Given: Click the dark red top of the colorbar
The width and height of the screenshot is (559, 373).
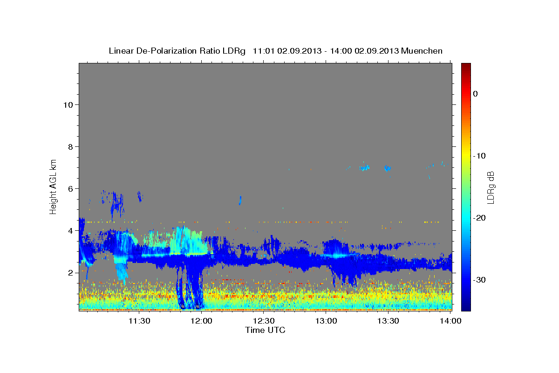Looking at the screenshot, I should [466, 66].
